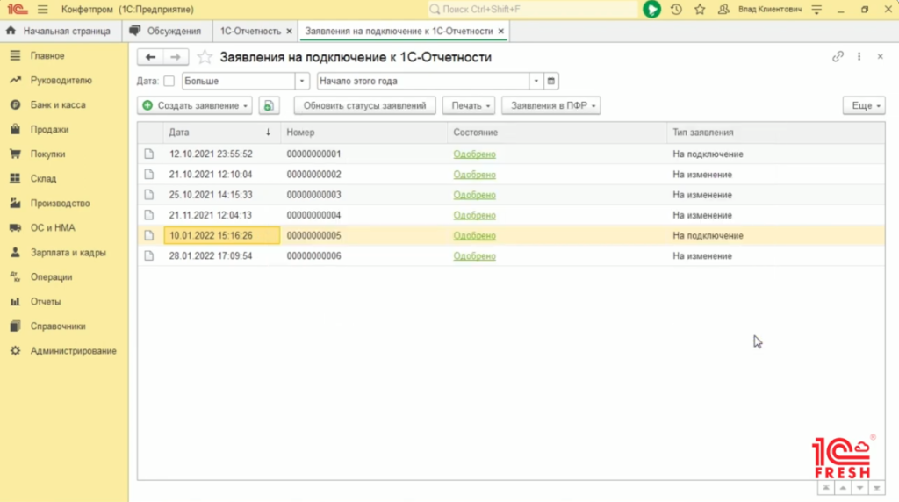899x502 pixels.
Task: Navigate back with the left arrow
Action: (150, 57)
